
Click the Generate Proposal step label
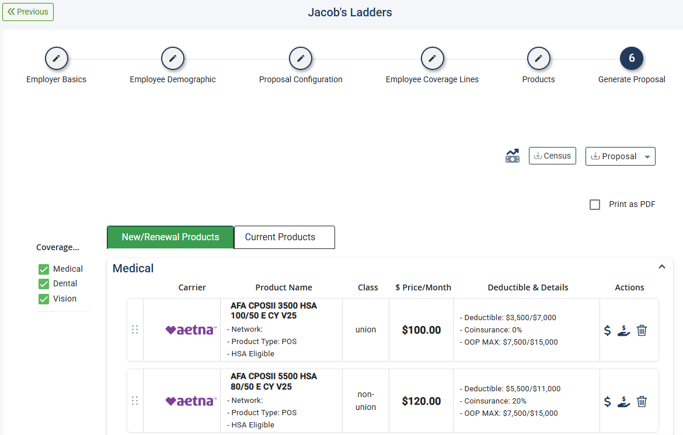632,80
